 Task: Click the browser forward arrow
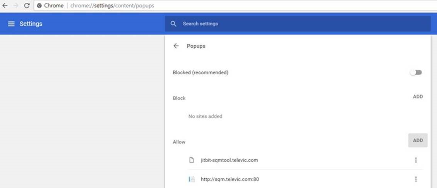coord(16,6)
